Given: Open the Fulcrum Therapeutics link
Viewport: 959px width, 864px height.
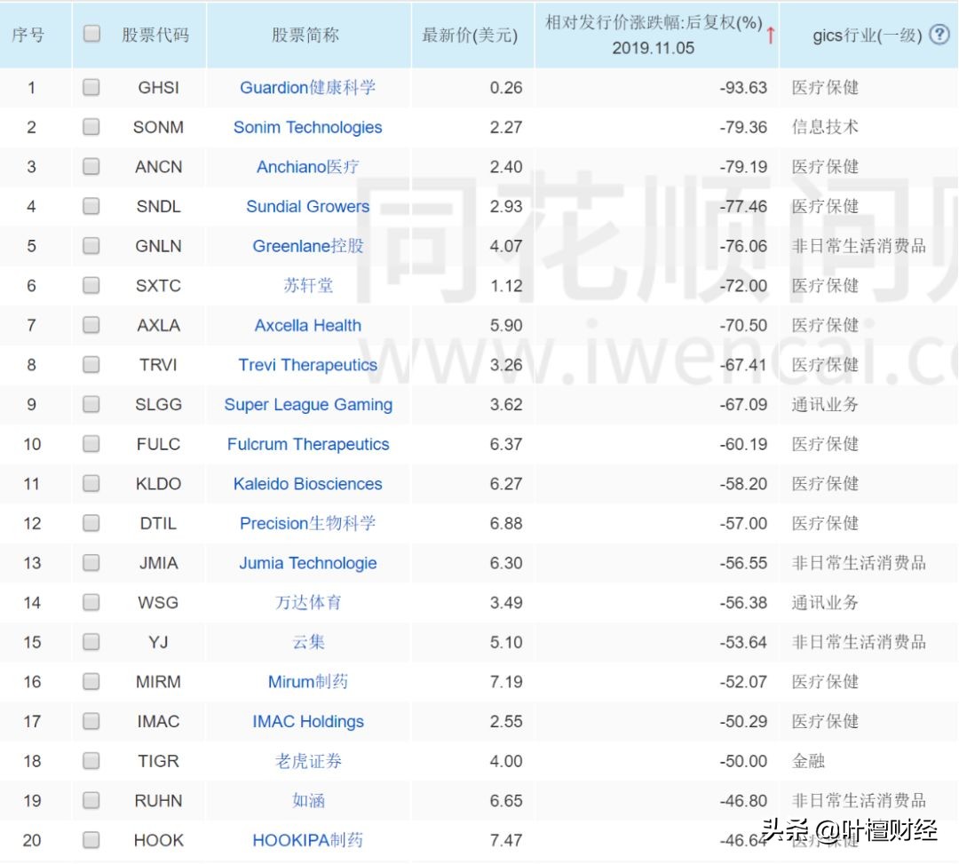Looking at the screenshot, I should pos(307,444).
